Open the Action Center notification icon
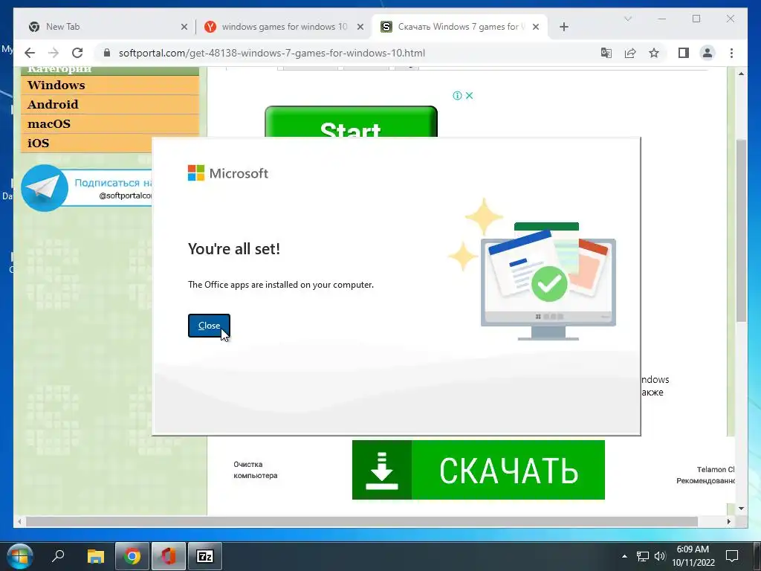The width and height of the screenshot is (761, 571). [731, 556]
